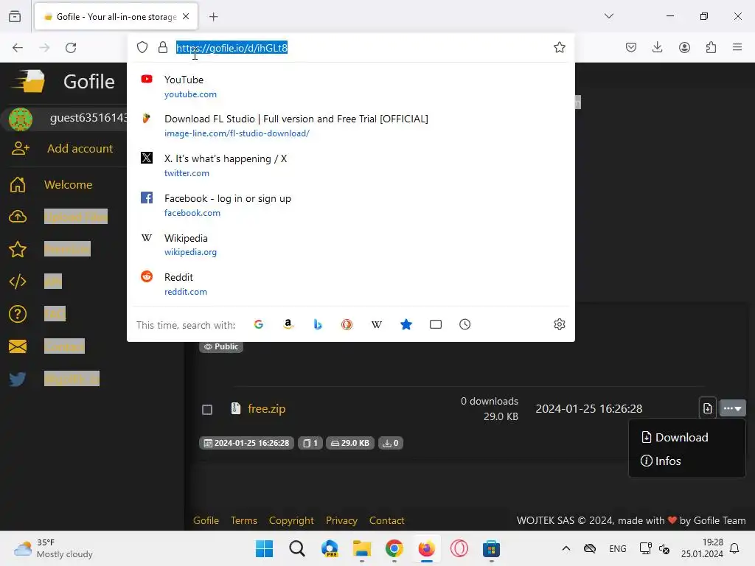Choose Infos from file menu
The height and width of the screenshot is (566, 755).
click(x=661, y=461)
